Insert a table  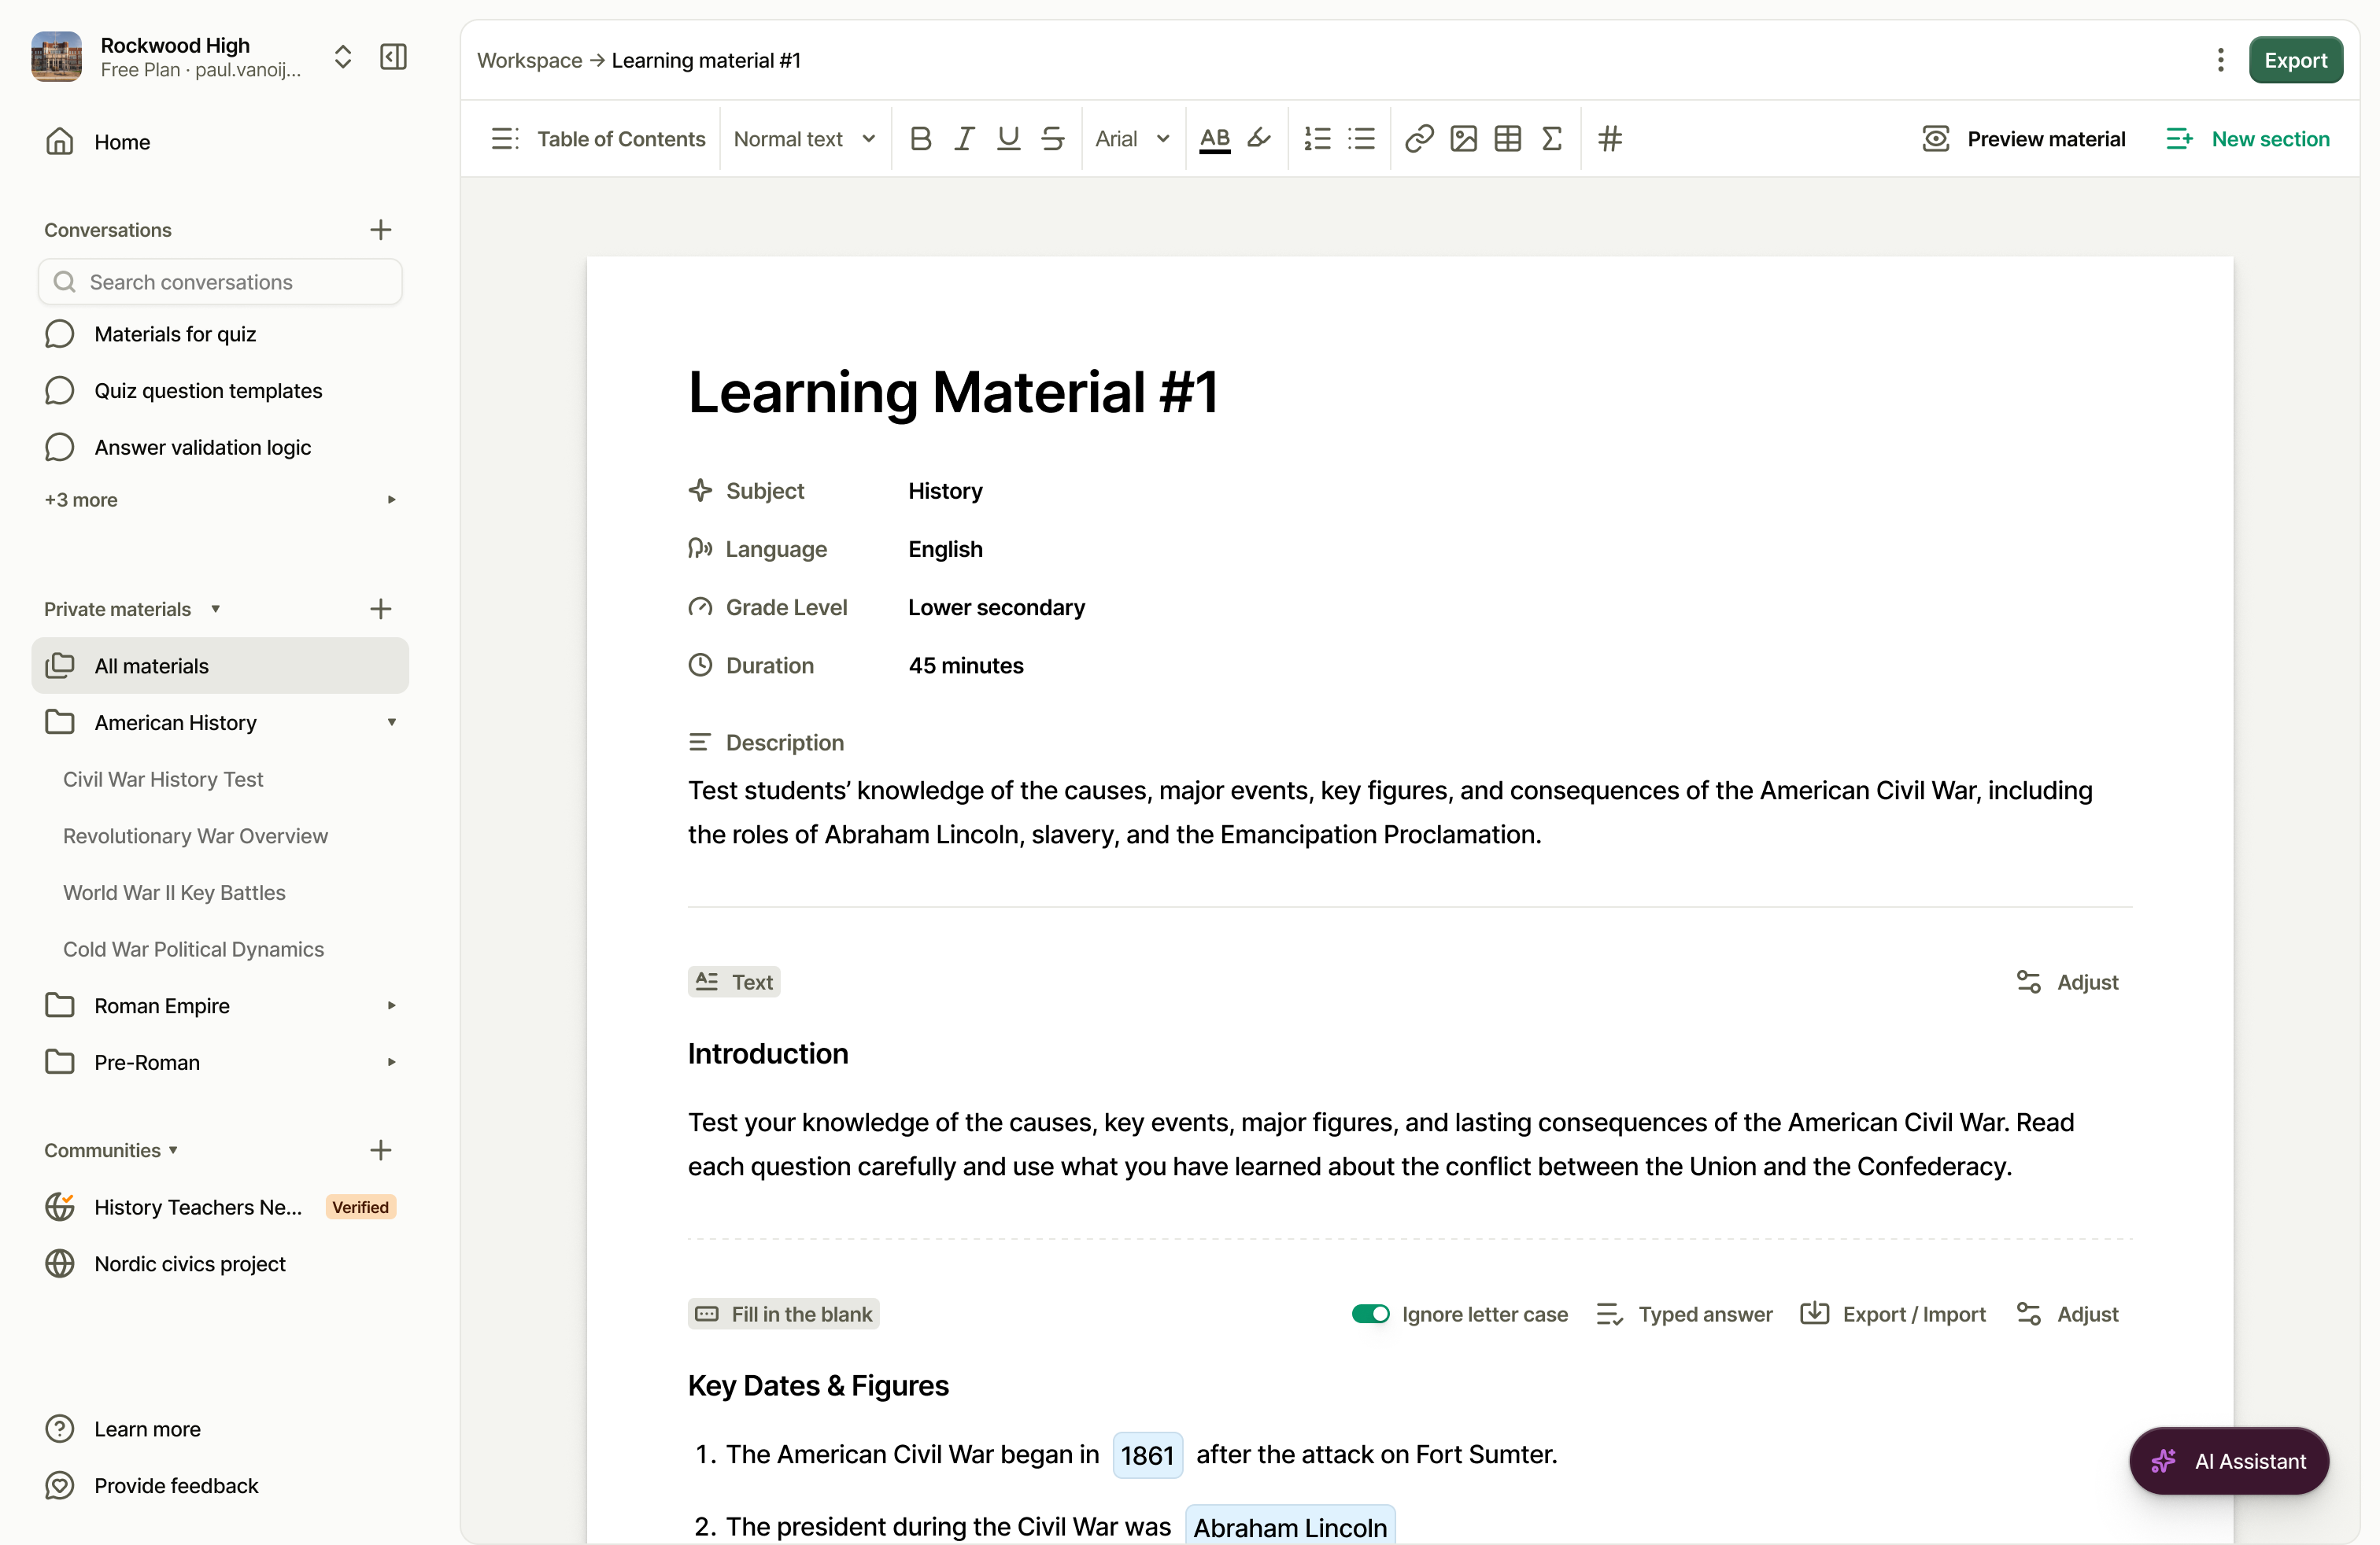[1507, 139]
